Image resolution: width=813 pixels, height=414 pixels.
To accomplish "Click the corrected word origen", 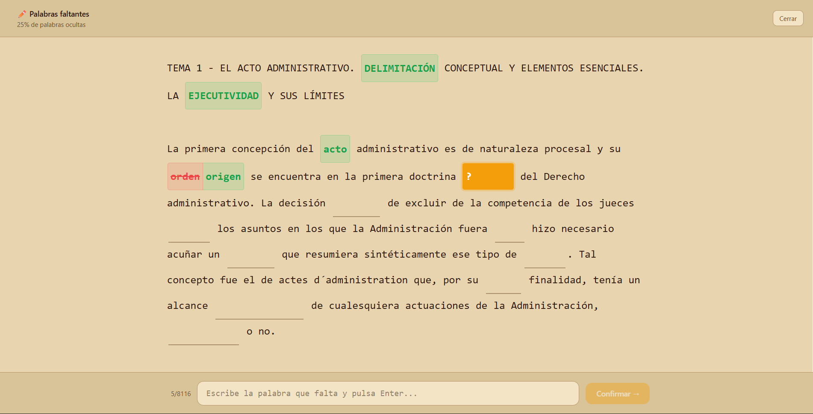I will [x=223, y=176].
